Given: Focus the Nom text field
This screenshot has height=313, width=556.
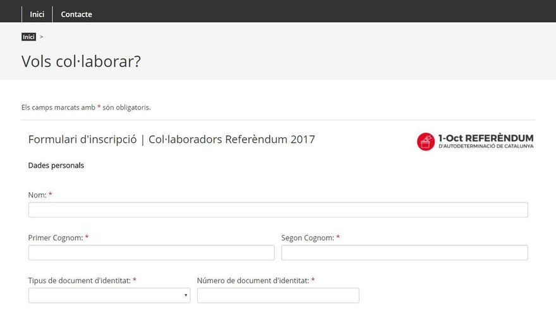Looking at the screenshot, I should [278, 210].
